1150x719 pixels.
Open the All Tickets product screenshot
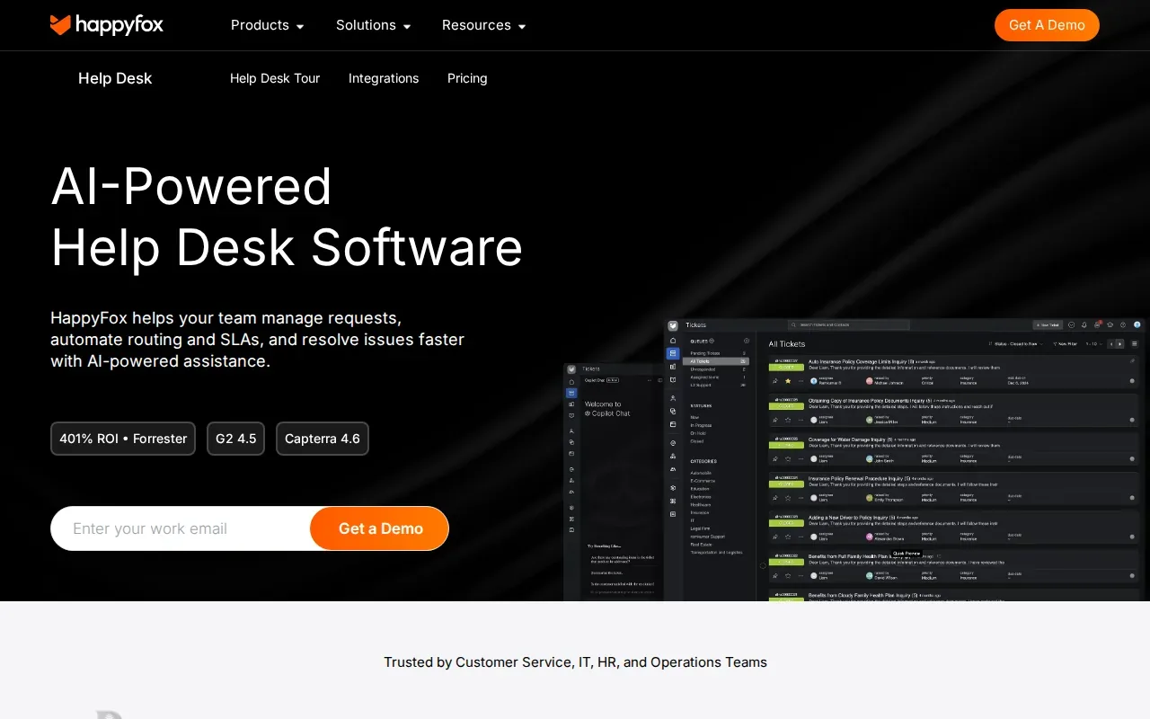coord(907,460)
